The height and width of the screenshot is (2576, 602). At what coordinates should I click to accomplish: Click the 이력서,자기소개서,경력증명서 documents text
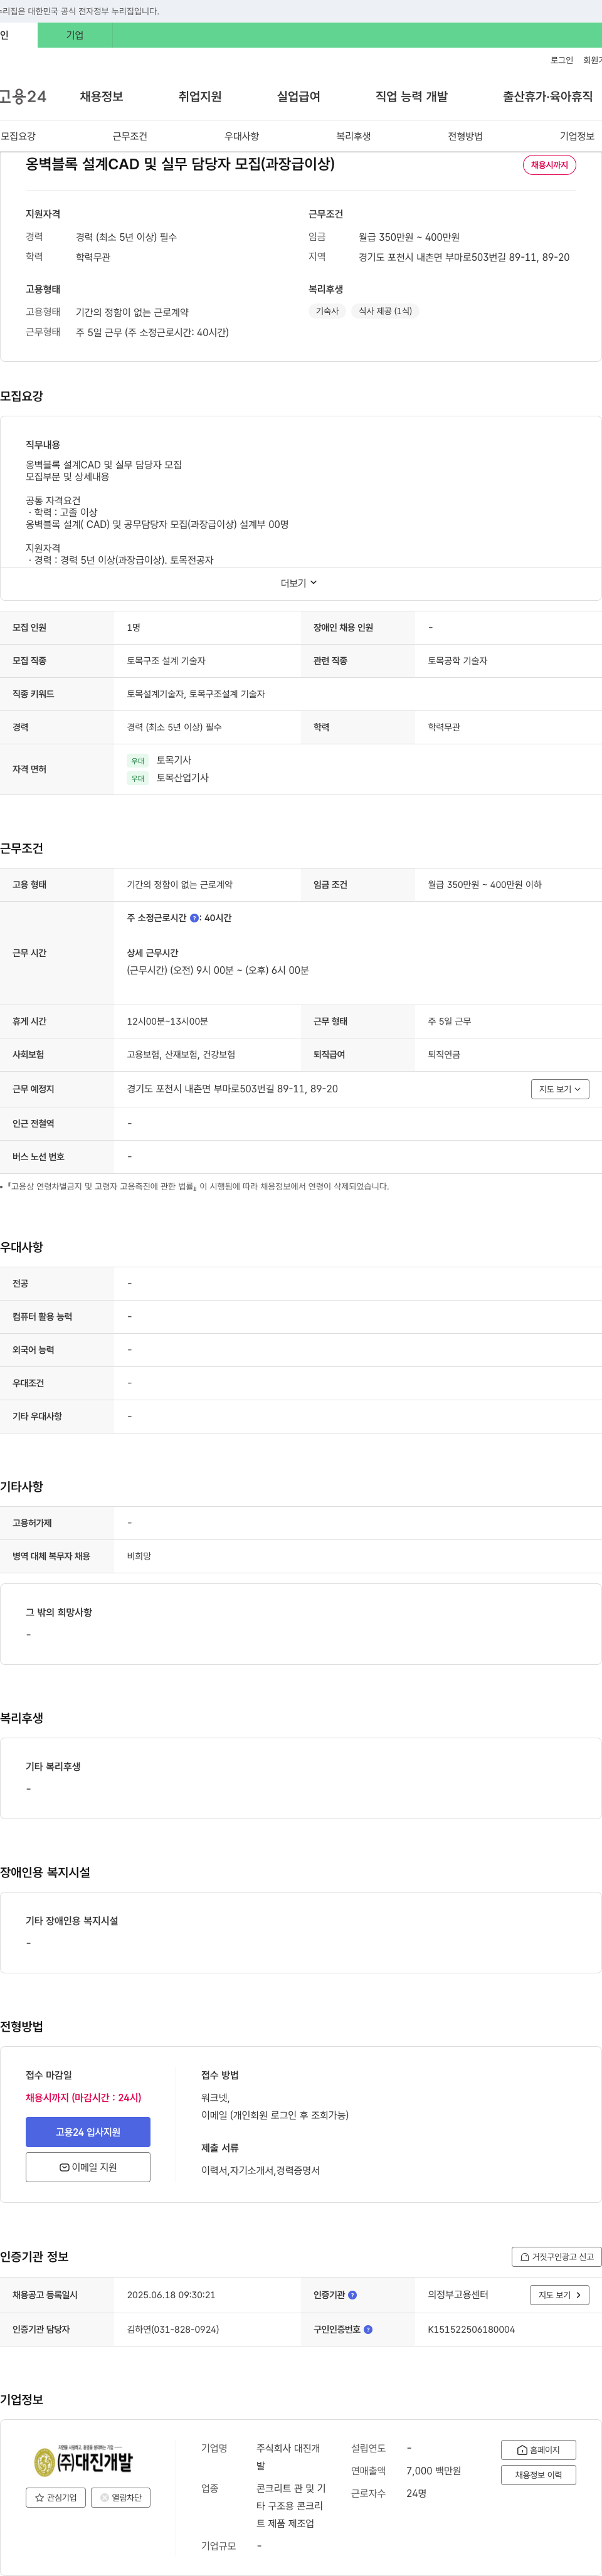(260, 2170)
